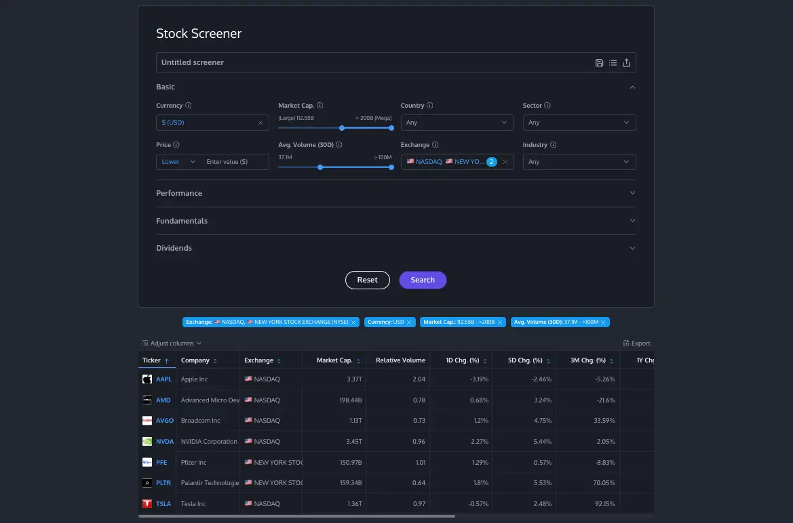The height and width of the screenshot is (523, 793).
Task: Click the info icon beside Currency
Action: tap(189, 106)
